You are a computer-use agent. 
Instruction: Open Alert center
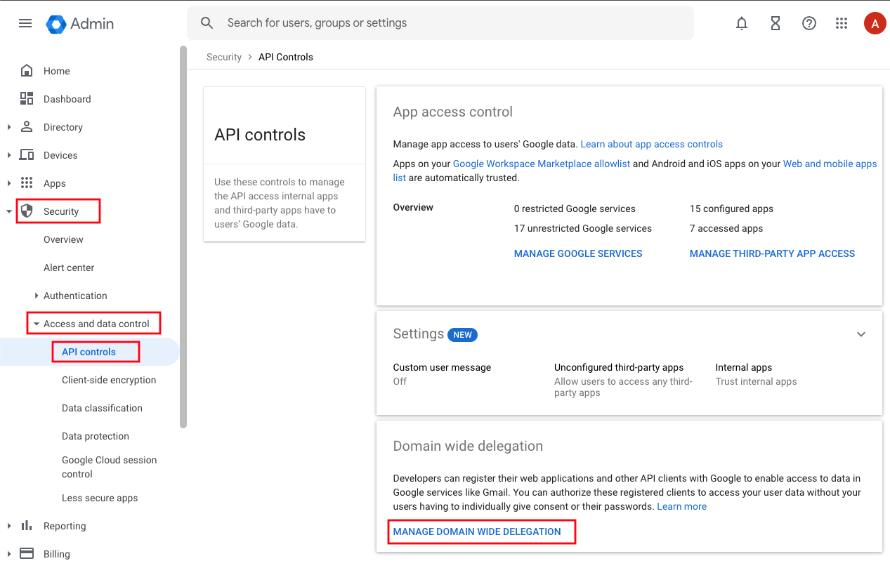(69, 268)
